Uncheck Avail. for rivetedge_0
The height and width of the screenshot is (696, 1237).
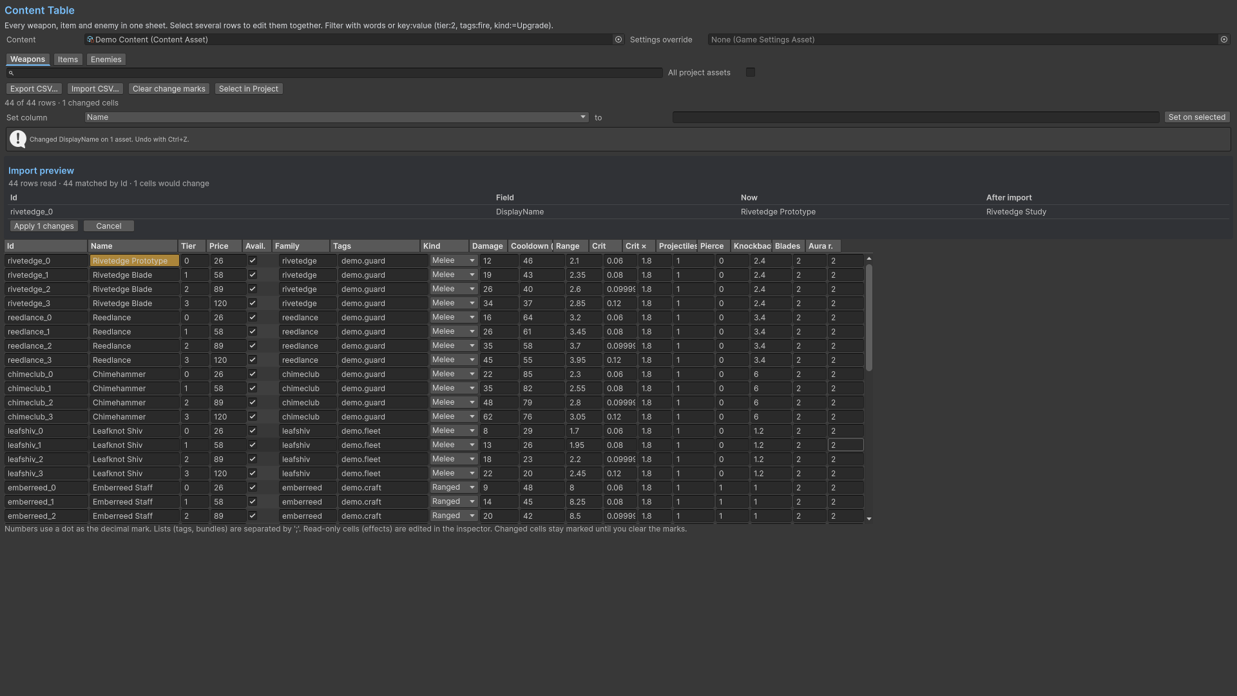[x=253, y=260]
